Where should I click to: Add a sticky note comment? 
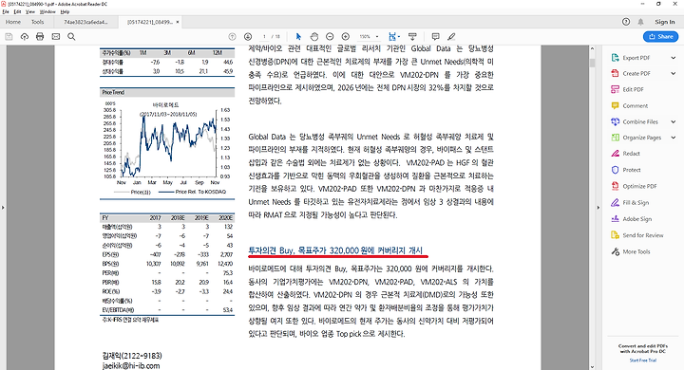(435, 37)
